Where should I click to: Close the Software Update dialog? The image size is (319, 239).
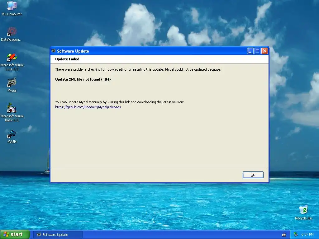[x=264, y=51]
